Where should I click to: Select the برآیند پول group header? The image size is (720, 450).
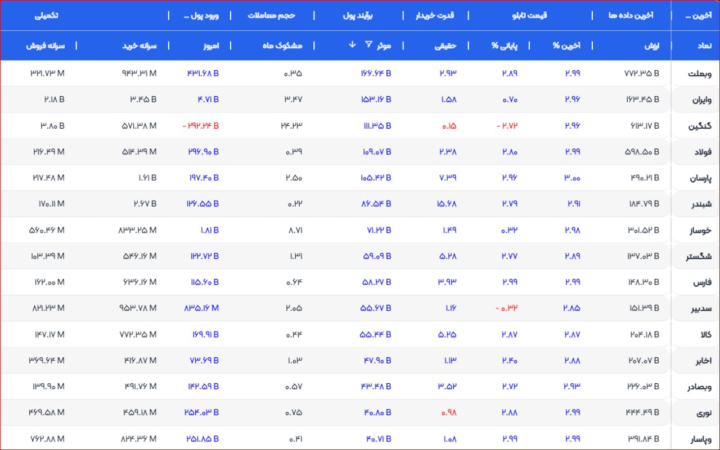(358, 16)
